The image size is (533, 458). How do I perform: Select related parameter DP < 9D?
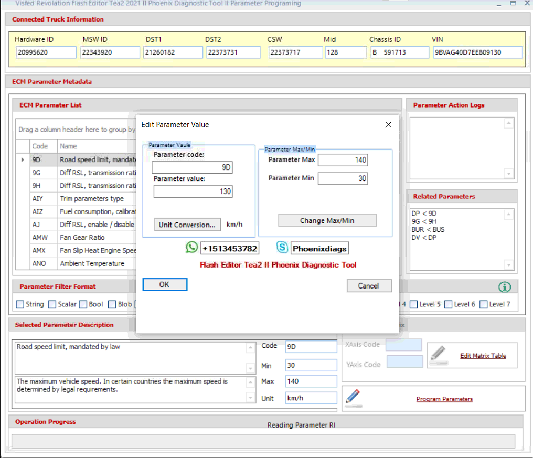click(424, 214)
